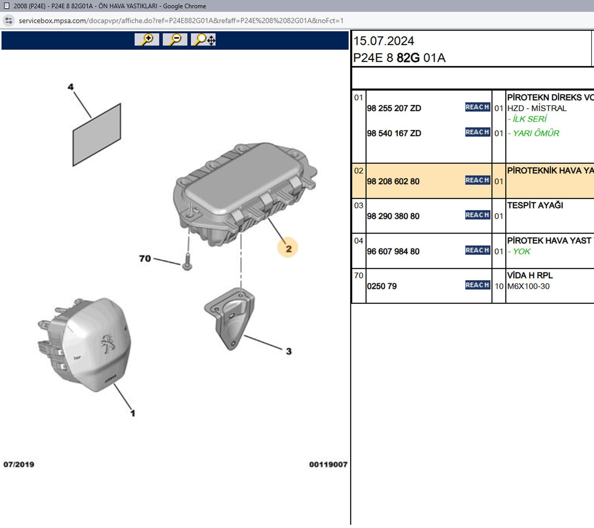The width and height of the screenshot is (594, 528).
Task: Click callout 1 below steering wheel airbag
Action: coord(133,413)
